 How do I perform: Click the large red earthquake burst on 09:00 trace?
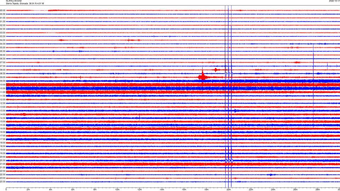coord(203,76)
